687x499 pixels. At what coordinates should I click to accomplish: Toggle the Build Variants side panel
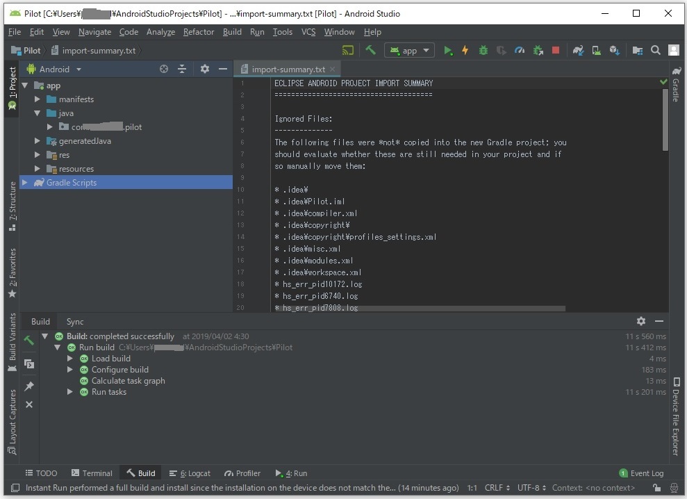click(12, 342)
